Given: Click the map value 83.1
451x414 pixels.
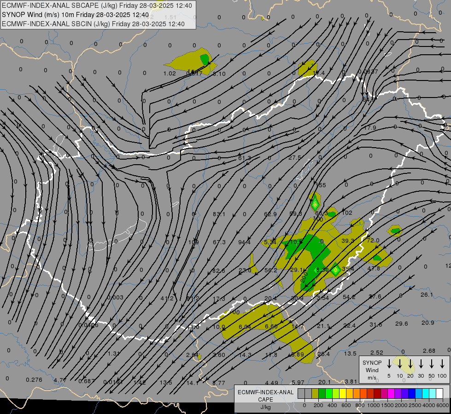Looking at the screenshot, I should (x=219, y=214).
